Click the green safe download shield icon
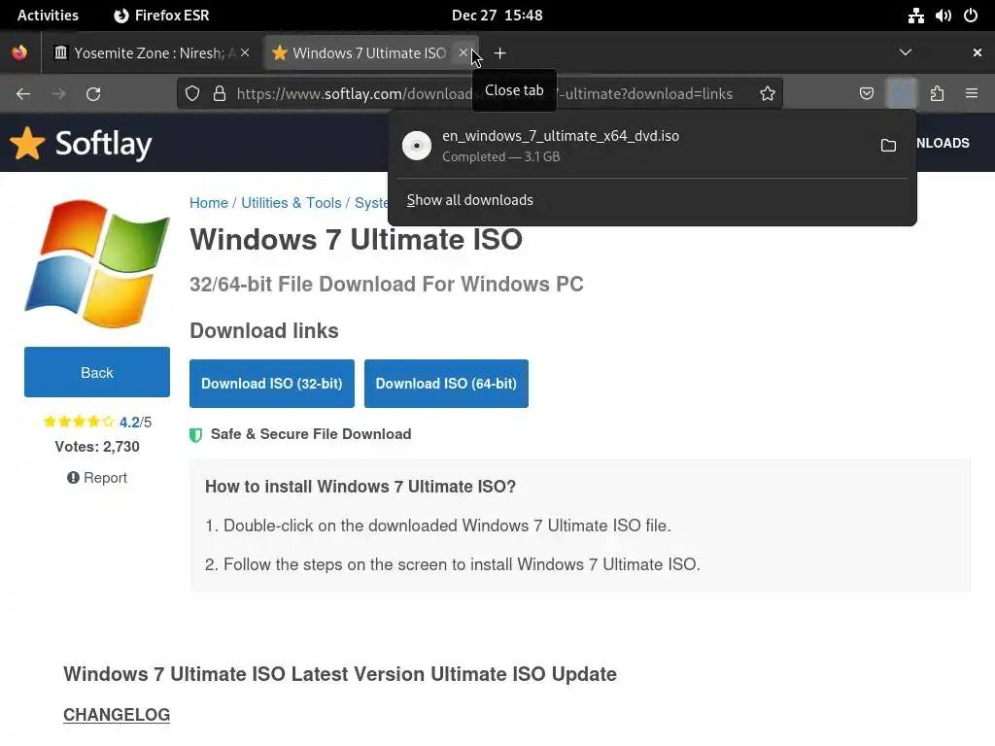Screen dimensions: 995x746 point(196,434)
